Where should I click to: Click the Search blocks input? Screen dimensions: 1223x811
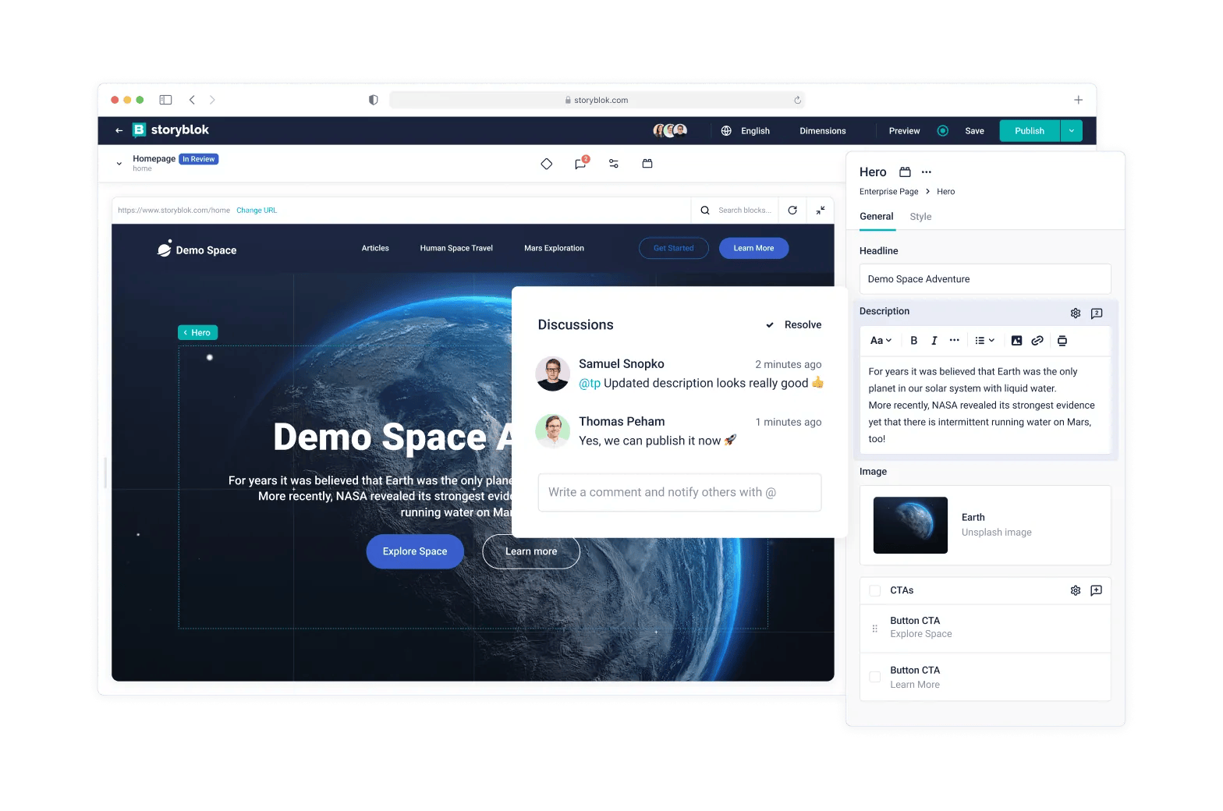tap(745, 211)
